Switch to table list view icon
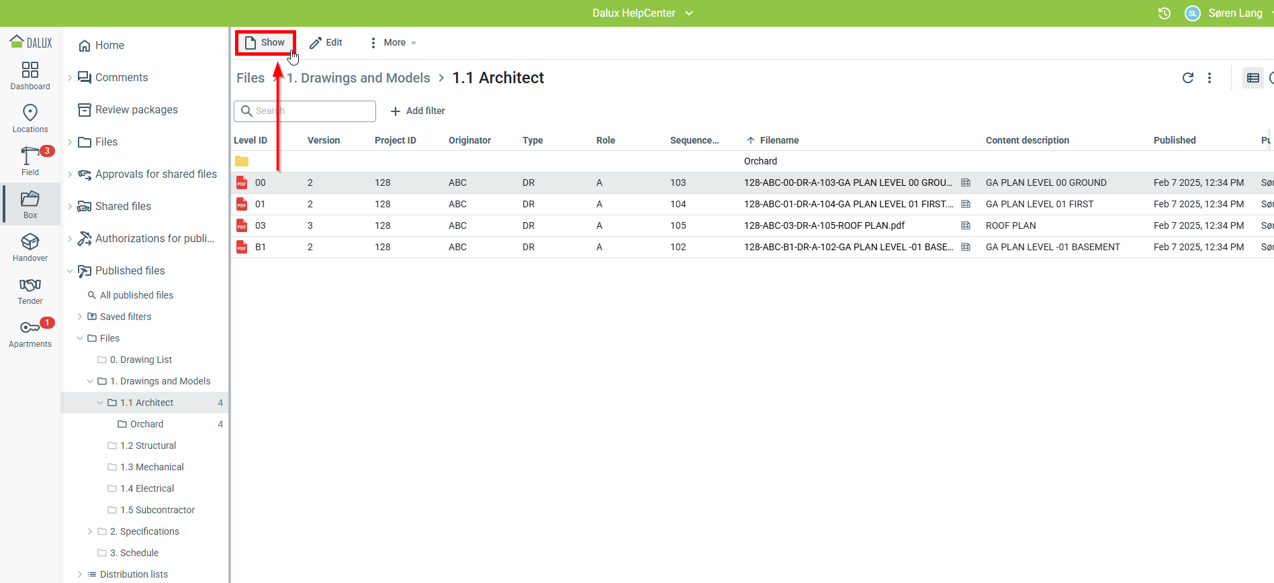1274x583 pixels. [x=1253, y=78]
